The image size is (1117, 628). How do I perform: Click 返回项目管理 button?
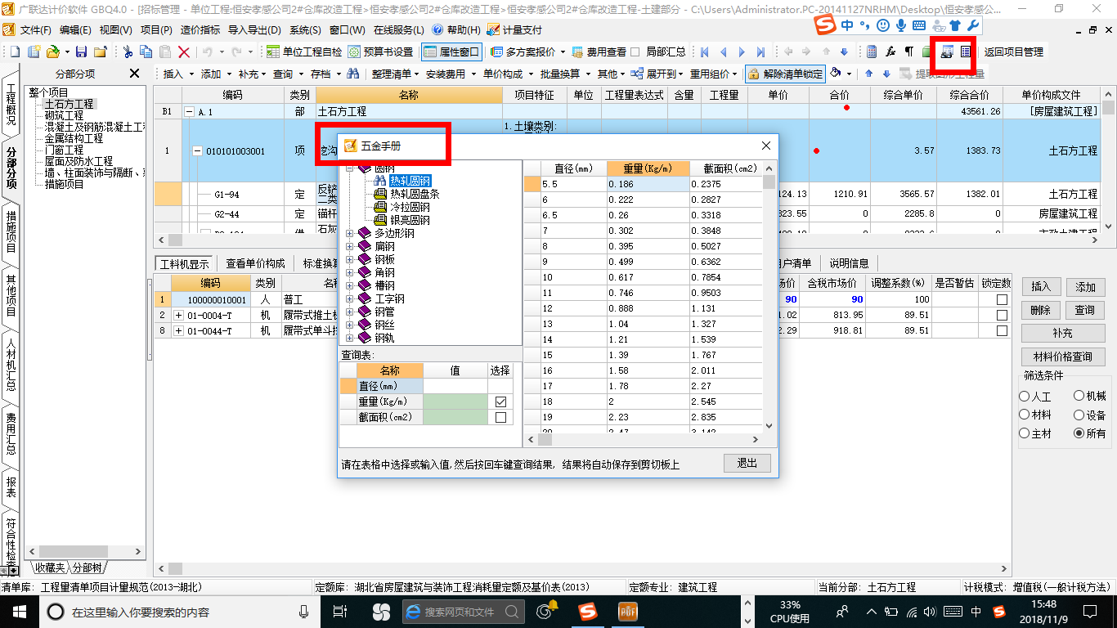pyautogui.click(x=1014, y=52)
